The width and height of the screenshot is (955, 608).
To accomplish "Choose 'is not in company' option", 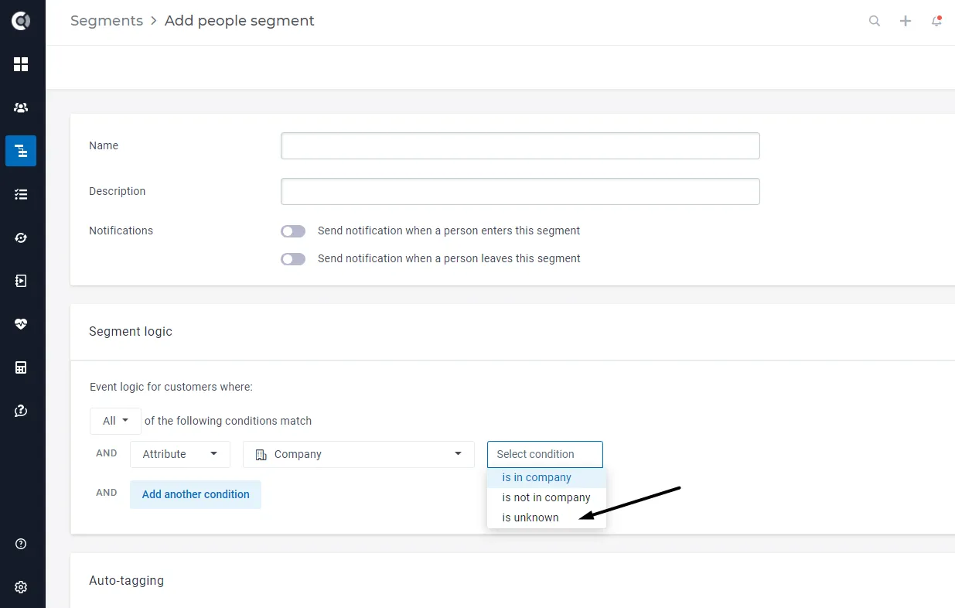I will 547,497.
